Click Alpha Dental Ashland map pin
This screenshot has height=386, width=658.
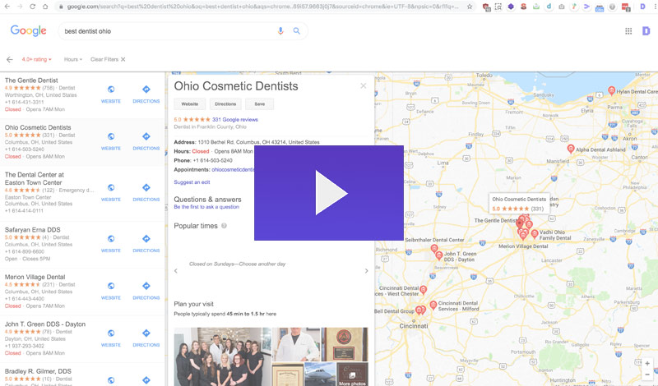click(x=571, y=149)
